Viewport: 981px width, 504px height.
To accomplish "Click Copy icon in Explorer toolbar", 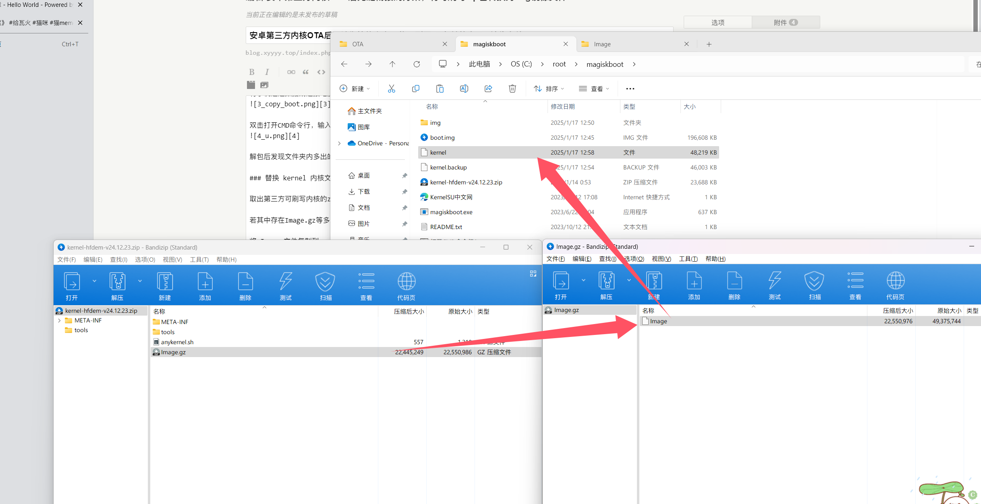I will point(416,89).
